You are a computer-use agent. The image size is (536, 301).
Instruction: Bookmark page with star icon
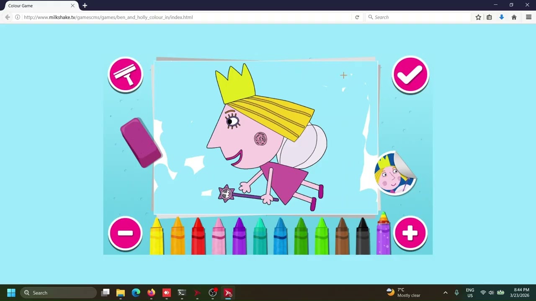(478, 17)
